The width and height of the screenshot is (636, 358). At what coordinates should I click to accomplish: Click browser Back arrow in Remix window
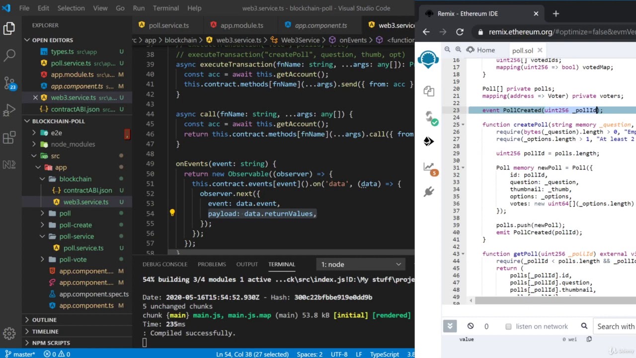(426, 32)
